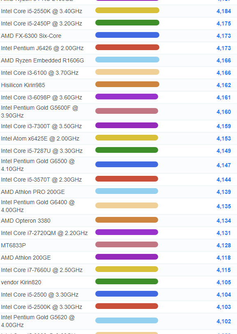
Task: Click blue bar for AMD FX-6300
Action: (127, 35)
